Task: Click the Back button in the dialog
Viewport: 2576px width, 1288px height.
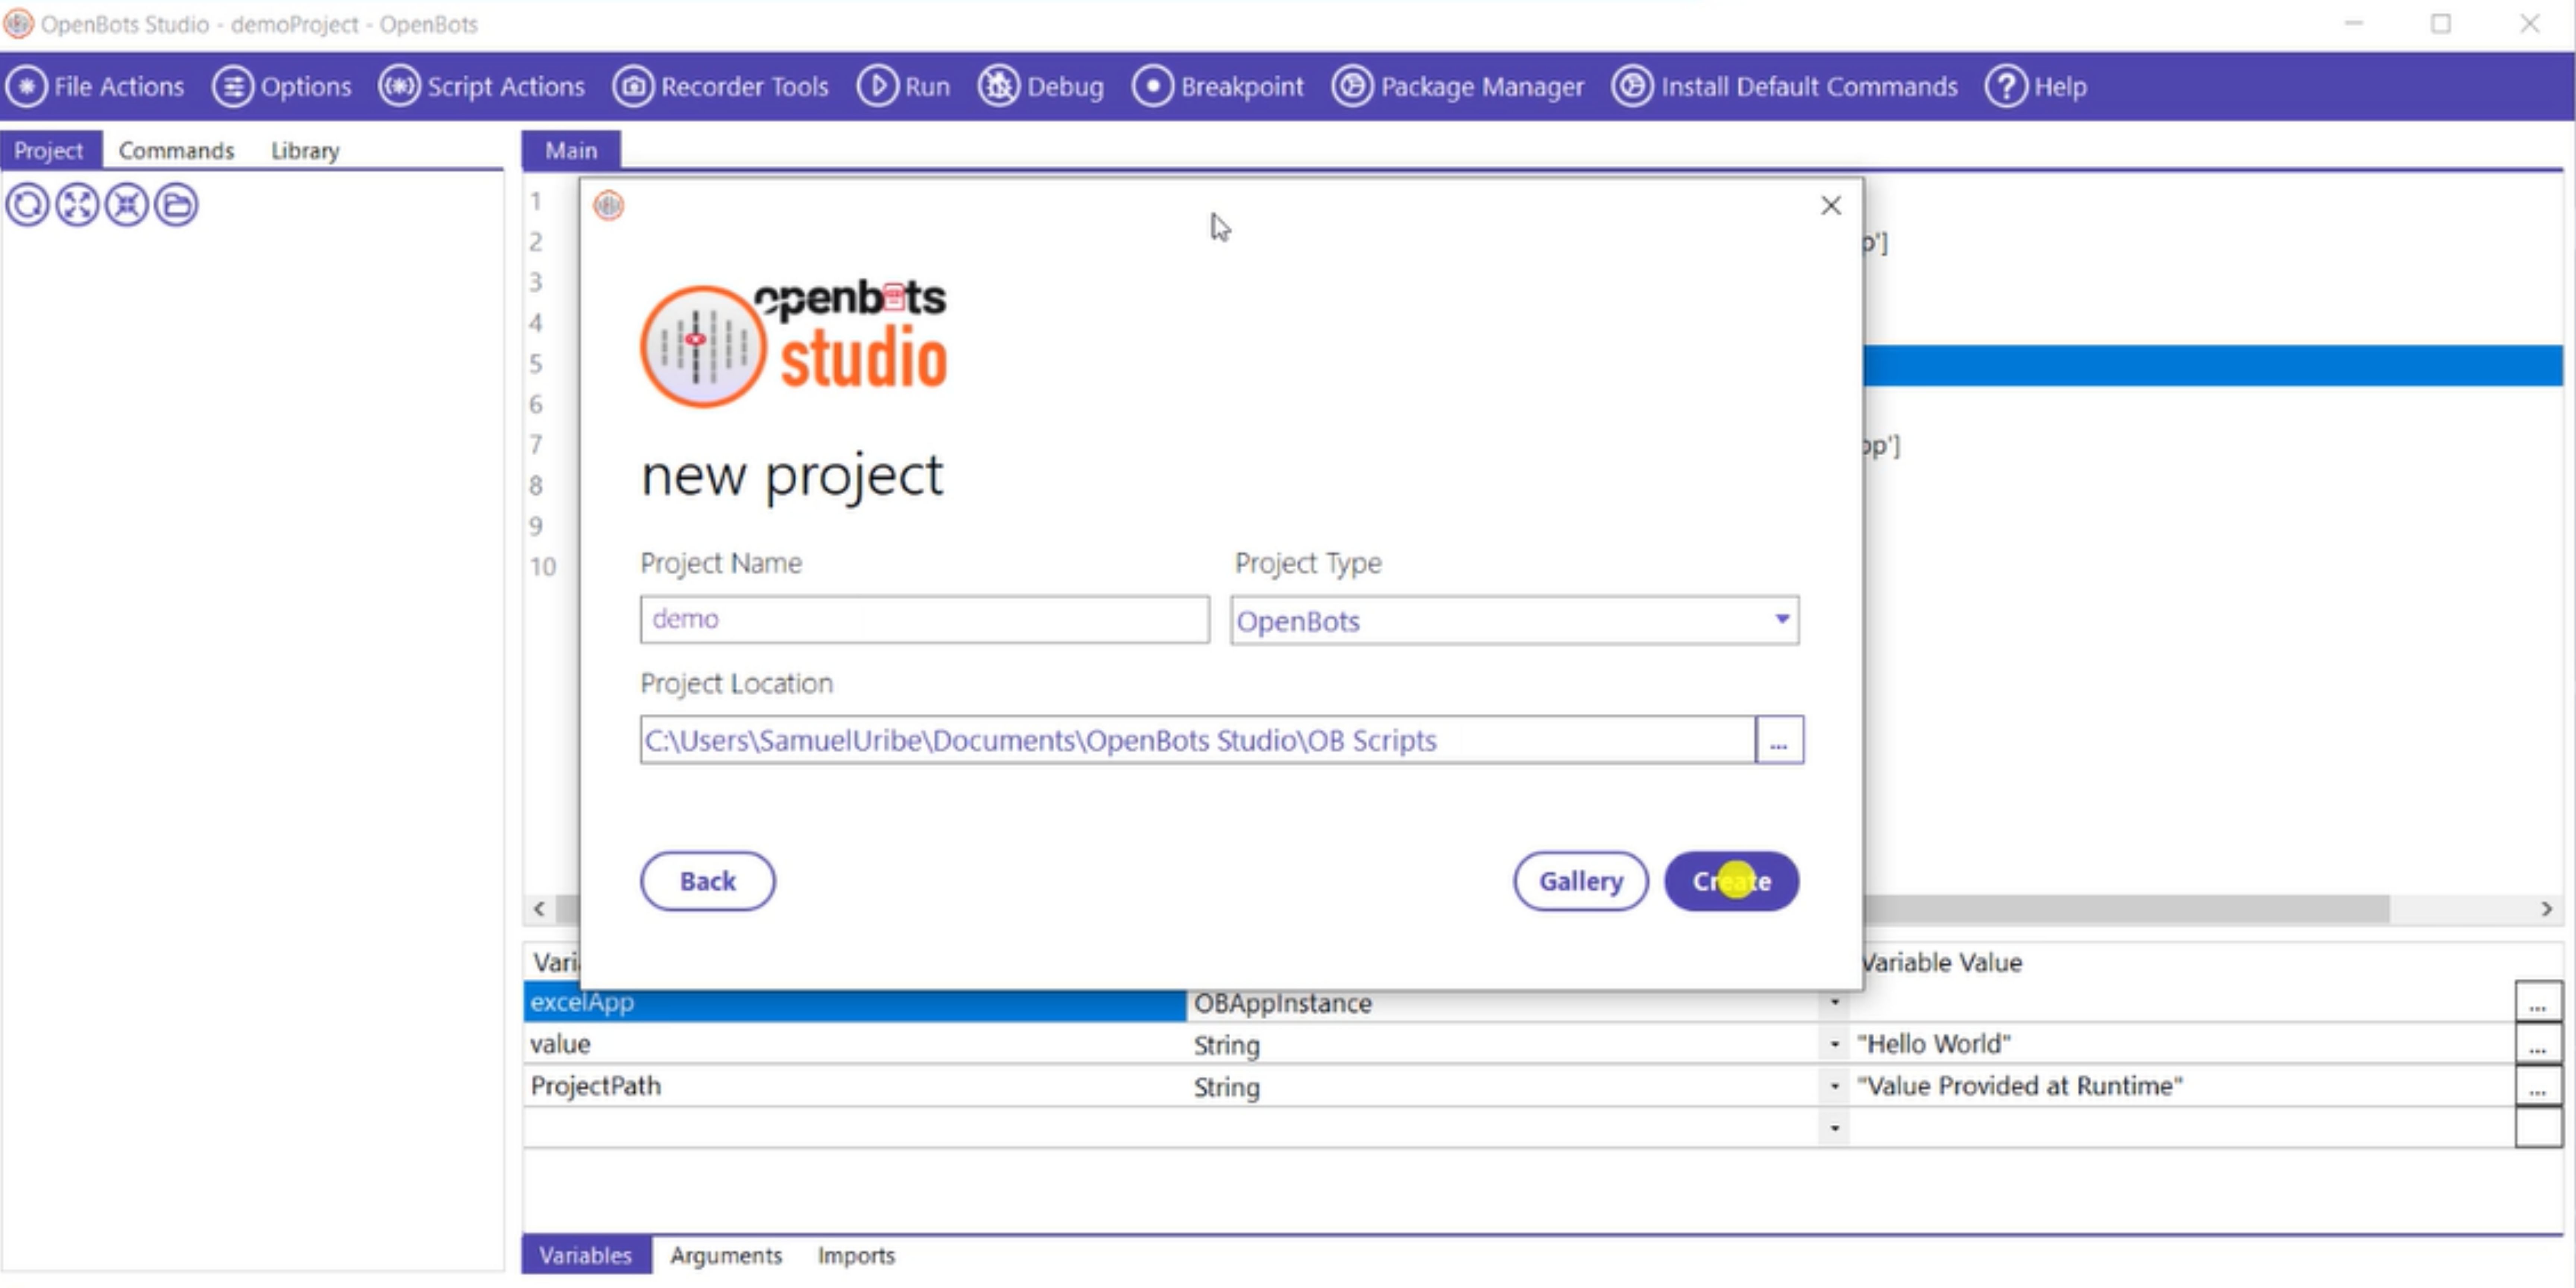Action: pyautogui.click(x=707, y=881)
